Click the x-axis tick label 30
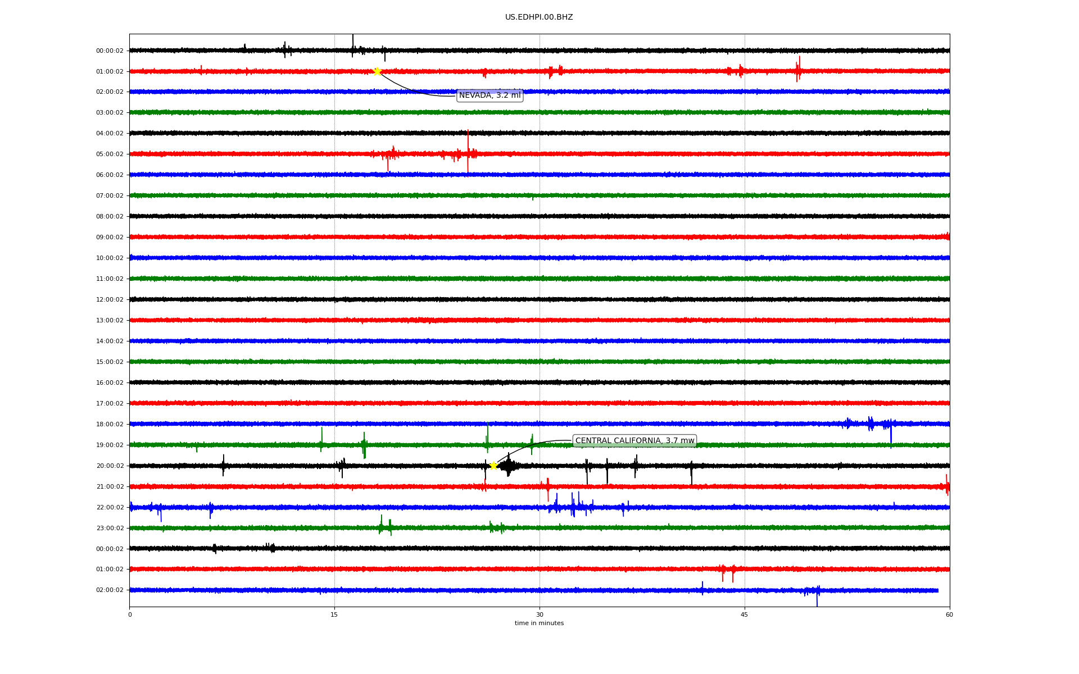Image resolution: width=1079 pixels, height=674 pixels. point(539,614)
